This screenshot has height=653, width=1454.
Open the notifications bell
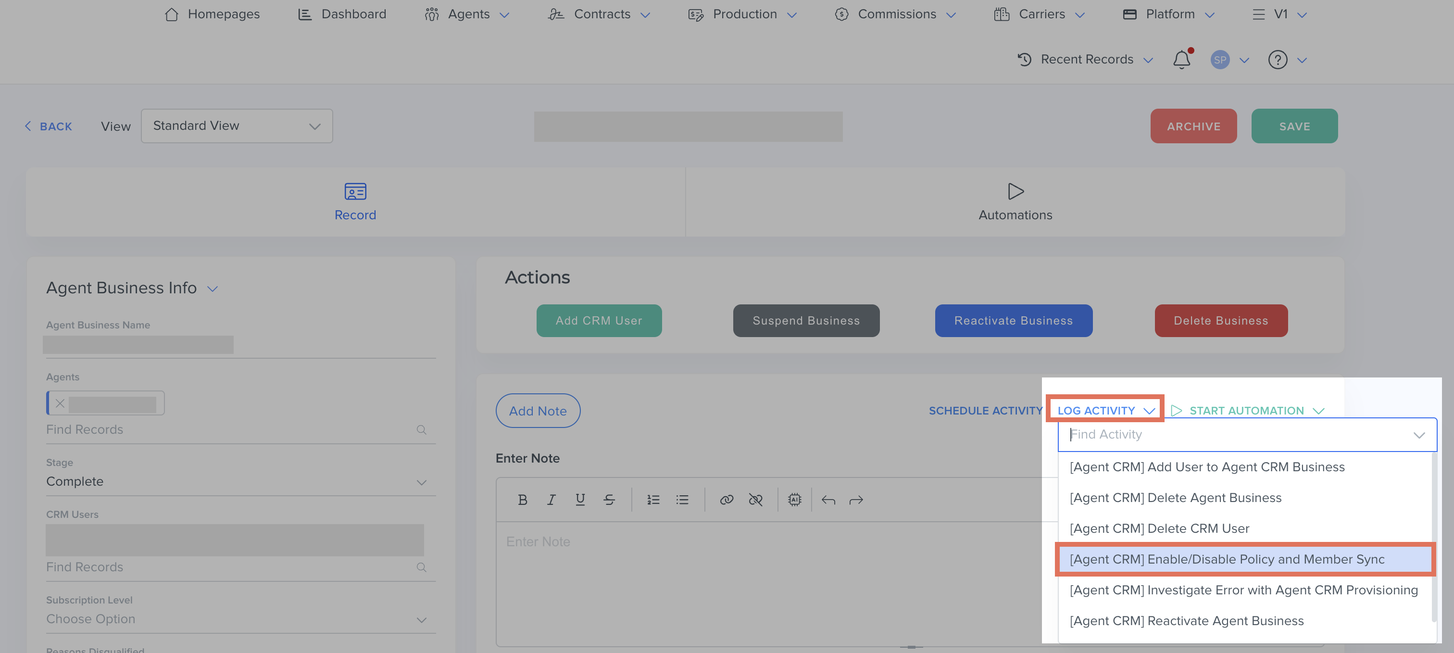click(x=1181, y=59)
